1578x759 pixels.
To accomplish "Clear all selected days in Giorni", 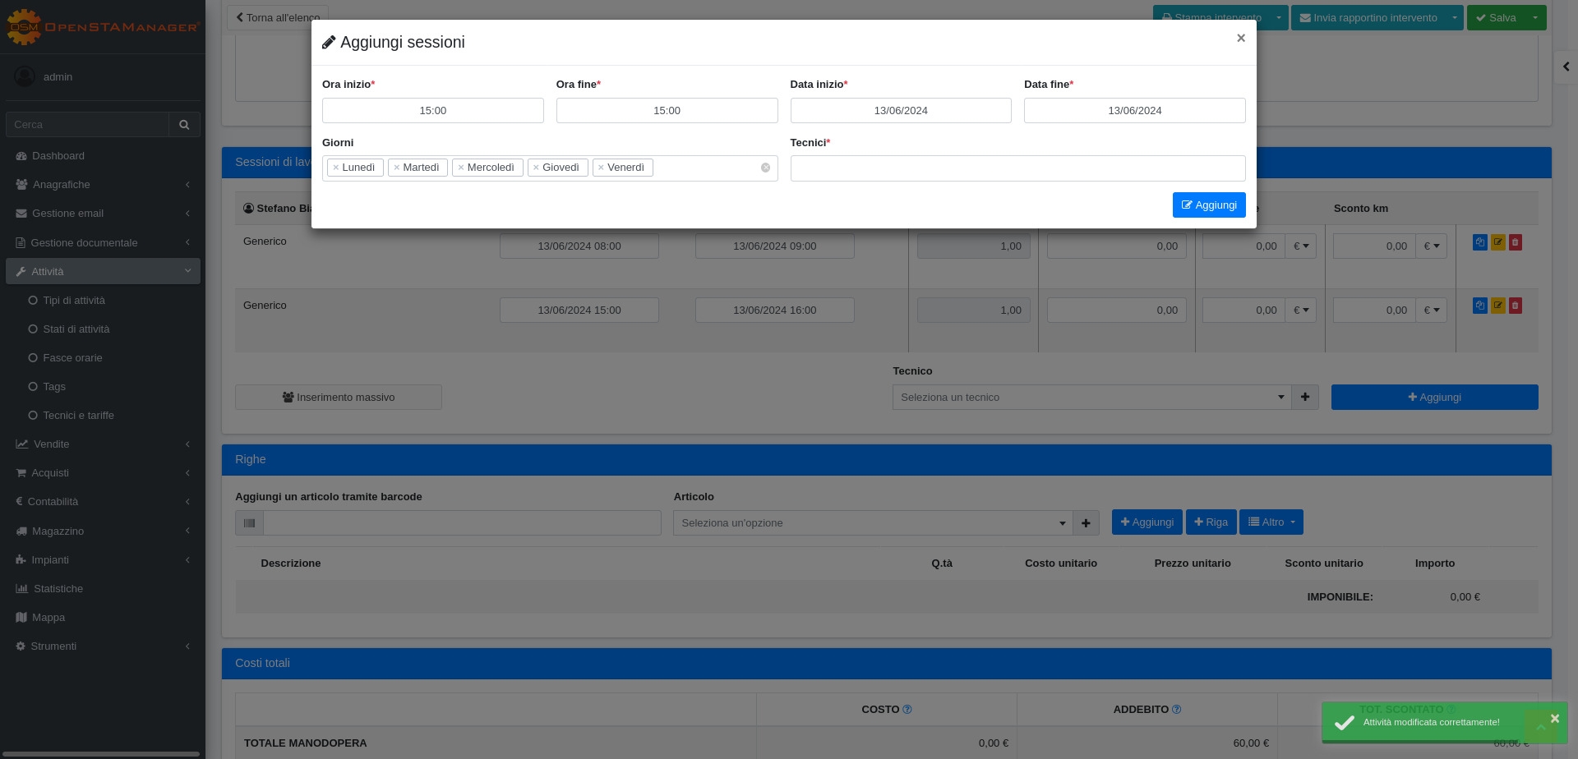I will click(765, 168).
